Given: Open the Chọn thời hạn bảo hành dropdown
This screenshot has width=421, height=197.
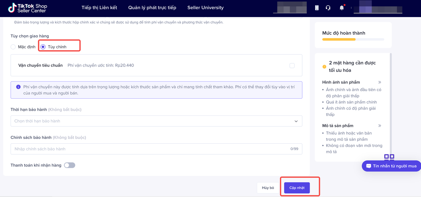Looking at the screenshot, I should [x=156, y=121].
